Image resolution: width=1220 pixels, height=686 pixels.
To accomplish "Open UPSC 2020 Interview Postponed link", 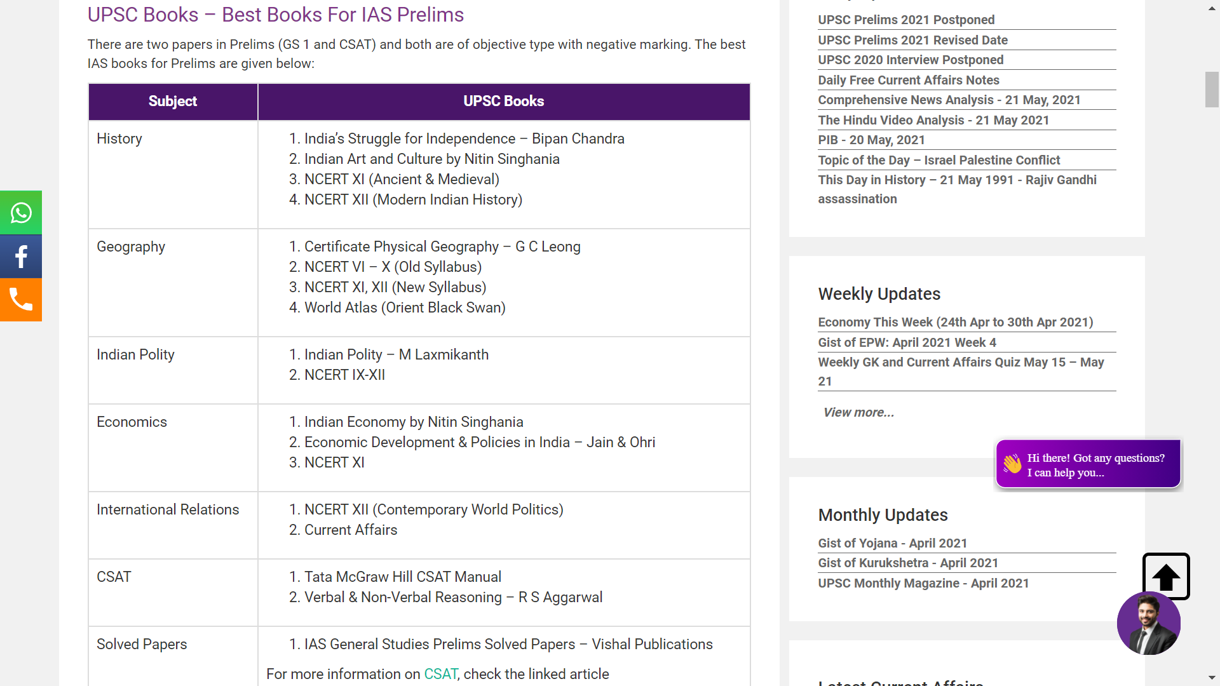I will (911, 60).
